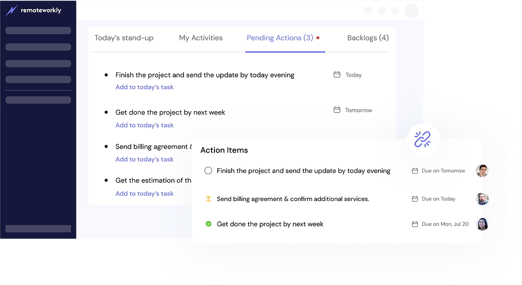
Task: Click the link integration icon bubble
Action: coord(422,139)
